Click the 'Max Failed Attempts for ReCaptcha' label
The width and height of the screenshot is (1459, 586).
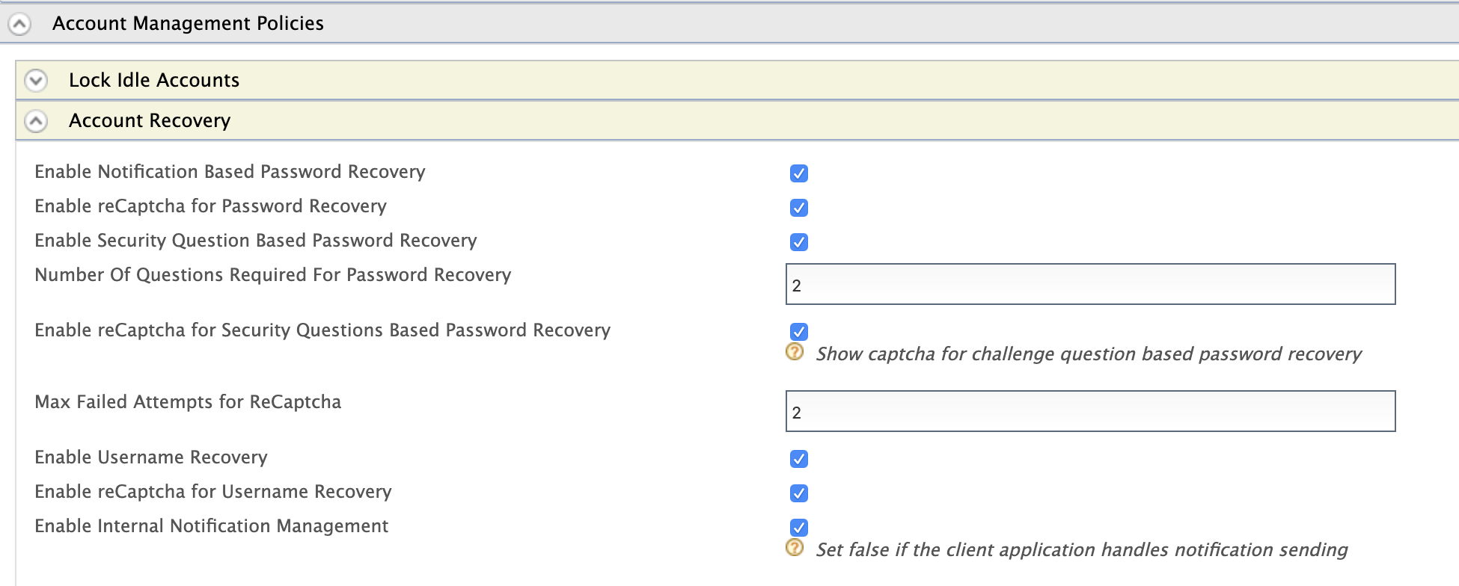coord(188,402)
